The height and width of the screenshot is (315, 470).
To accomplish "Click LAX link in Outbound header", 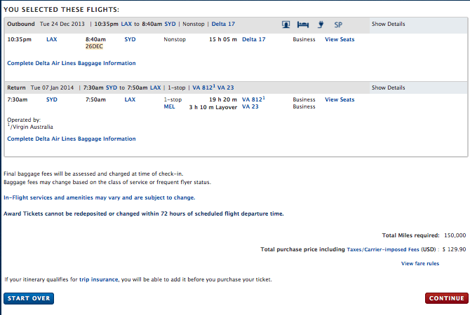I will click(x=126, y=24).
